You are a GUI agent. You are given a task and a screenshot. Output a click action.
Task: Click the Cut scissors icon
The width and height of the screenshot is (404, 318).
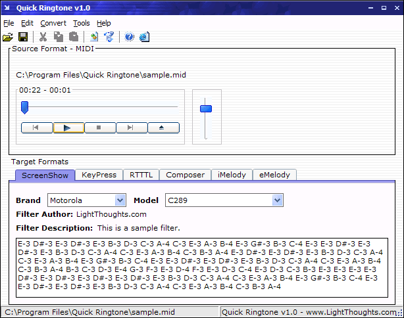[43, 37]
